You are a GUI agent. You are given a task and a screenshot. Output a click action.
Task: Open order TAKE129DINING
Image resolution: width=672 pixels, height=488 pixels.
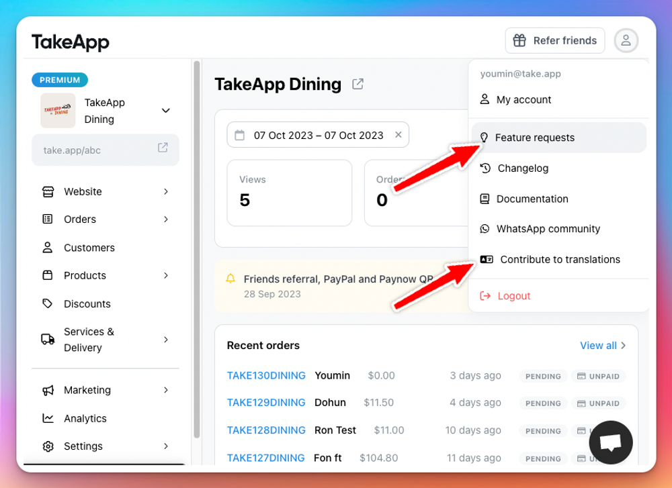pos(266,402)
